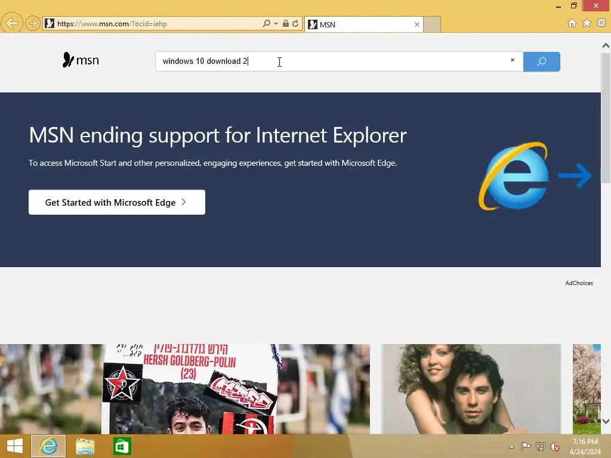Go to the Home page icon
611x458 pixels.
[572, 23]
